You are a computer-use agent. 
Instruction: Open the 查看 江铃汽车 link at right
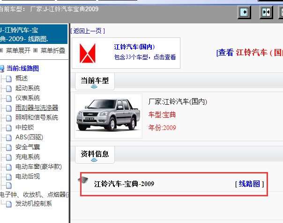pos(250,53)
